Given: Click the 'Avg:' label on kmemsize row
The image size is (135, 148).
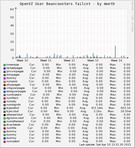Looking at the screenshot, I should click(x=86, y=65).
